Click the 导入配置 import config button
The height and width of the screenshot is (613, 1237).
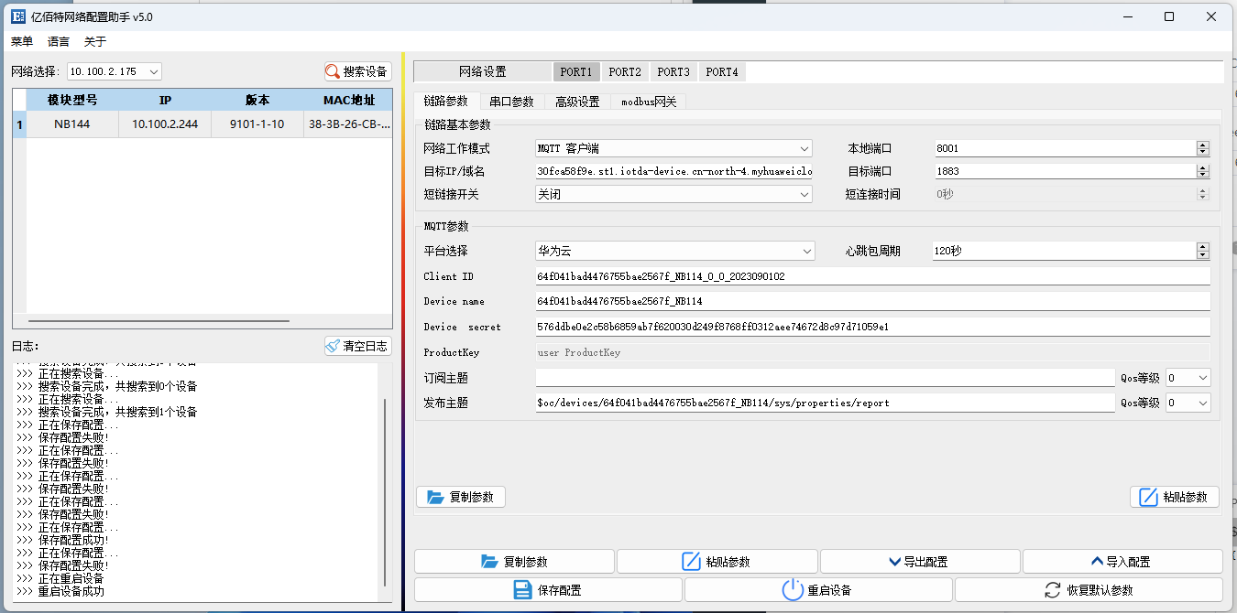(x=1122, y=562)
